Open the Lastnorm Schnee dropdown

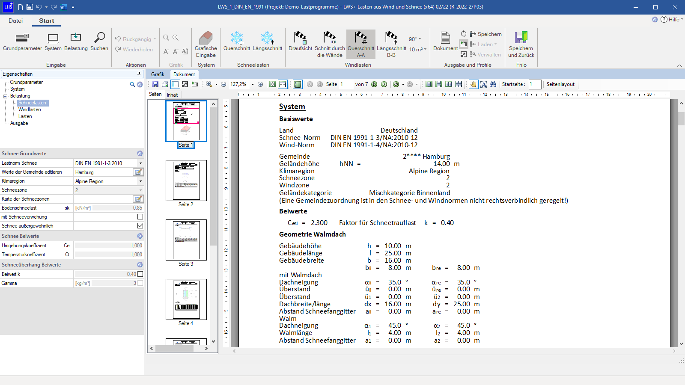[x=140, y=163]
